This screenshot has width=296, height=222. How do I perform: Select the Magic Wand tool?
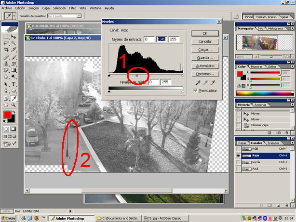tap(13, 43)
